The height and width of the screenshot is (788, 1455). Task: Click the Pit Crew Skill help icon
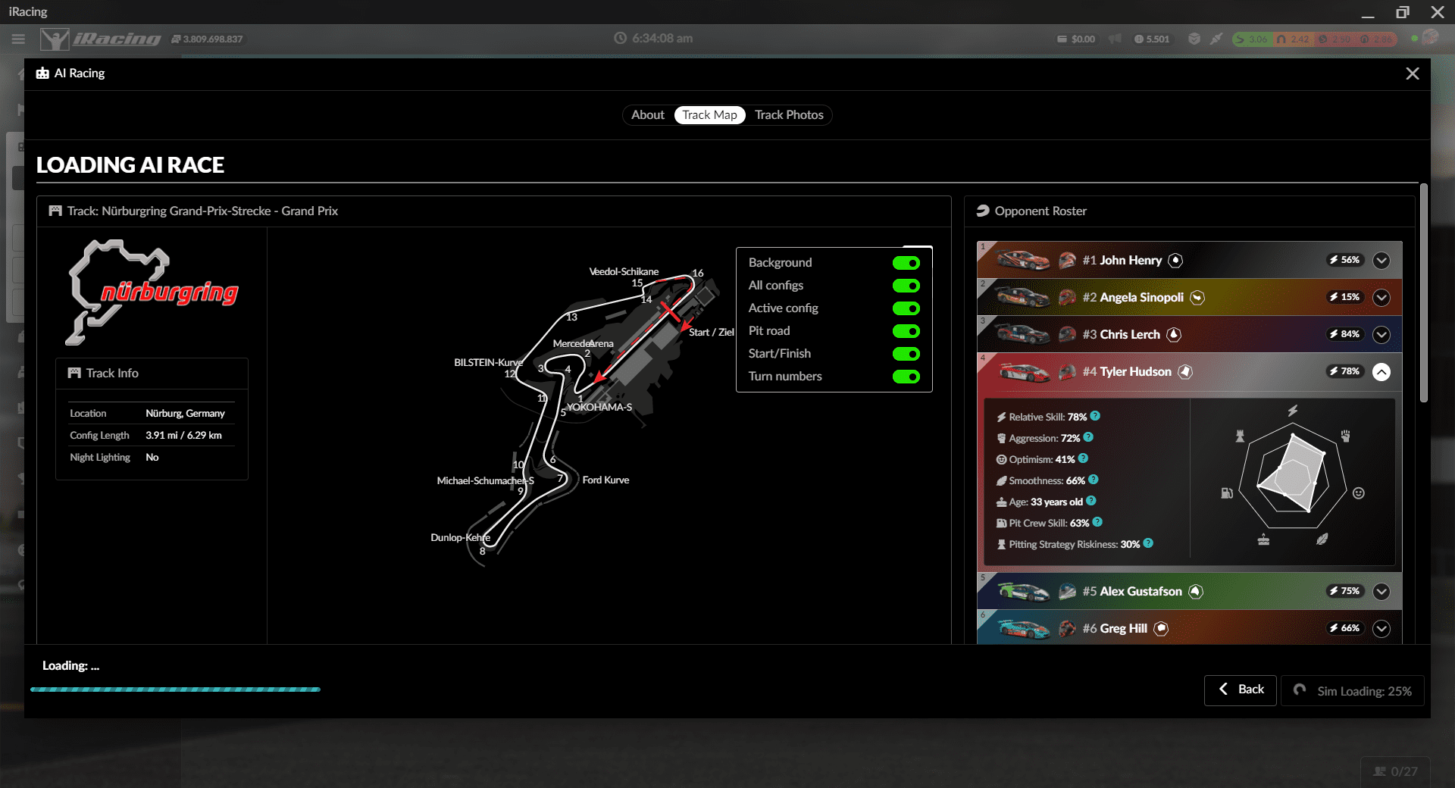pyautogui.click(x=1098, y=522)
